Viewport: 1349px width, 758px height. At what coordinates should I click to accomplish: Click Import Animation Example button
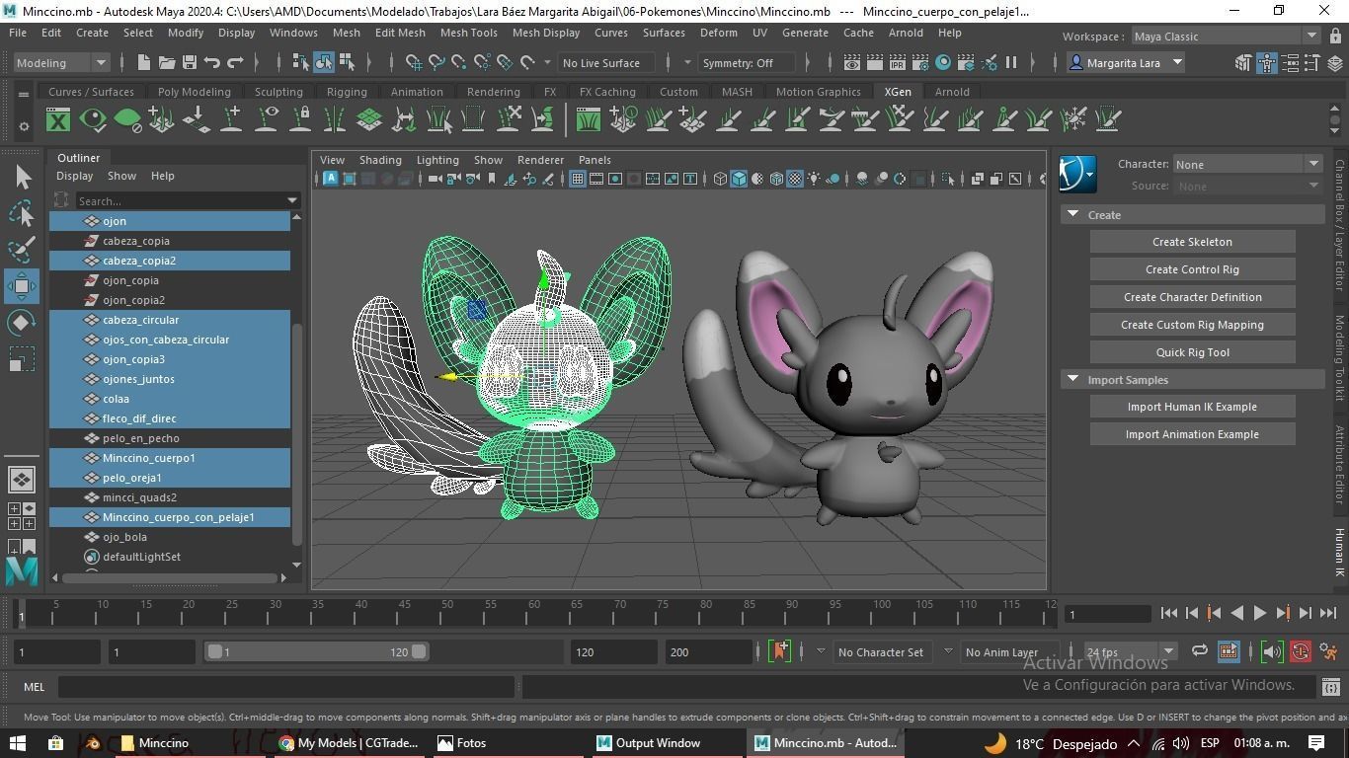click(x=1192, y=434)
